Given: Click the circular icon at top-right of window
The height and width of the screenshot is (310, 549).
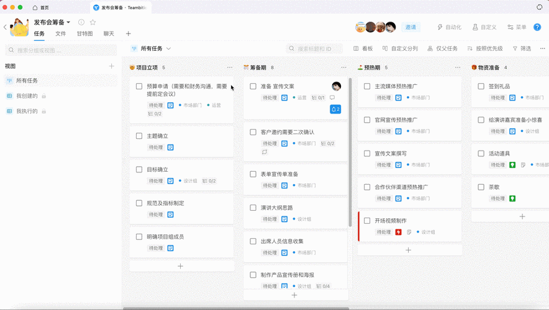Looking at the screenshot, I should pos(540,7).
